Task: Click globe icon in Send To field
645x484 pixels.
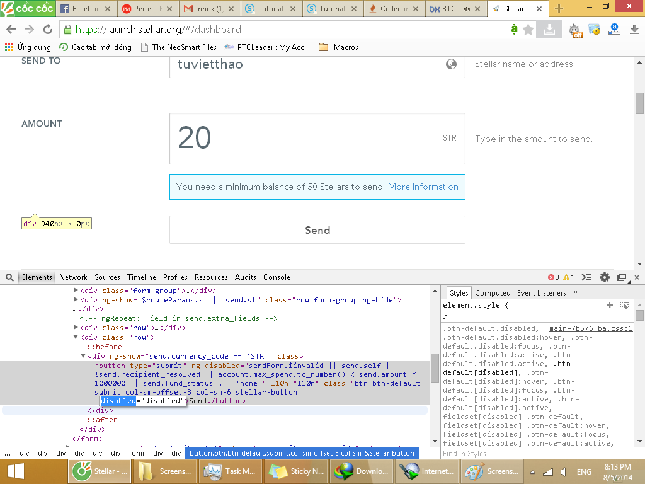Action: pos(451,64)
